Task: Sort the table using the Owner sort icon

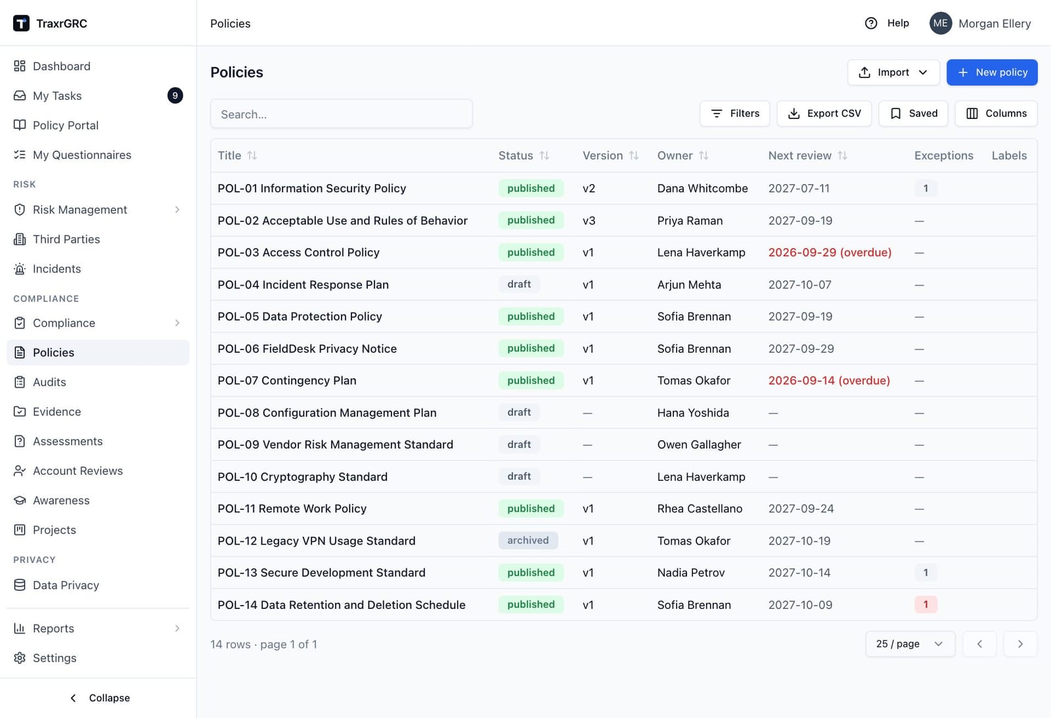Action: pos(704,156)
